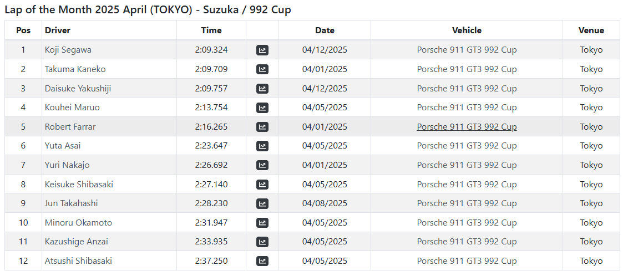Open lap chart icon for Yuta Asai

click(262, 146)
